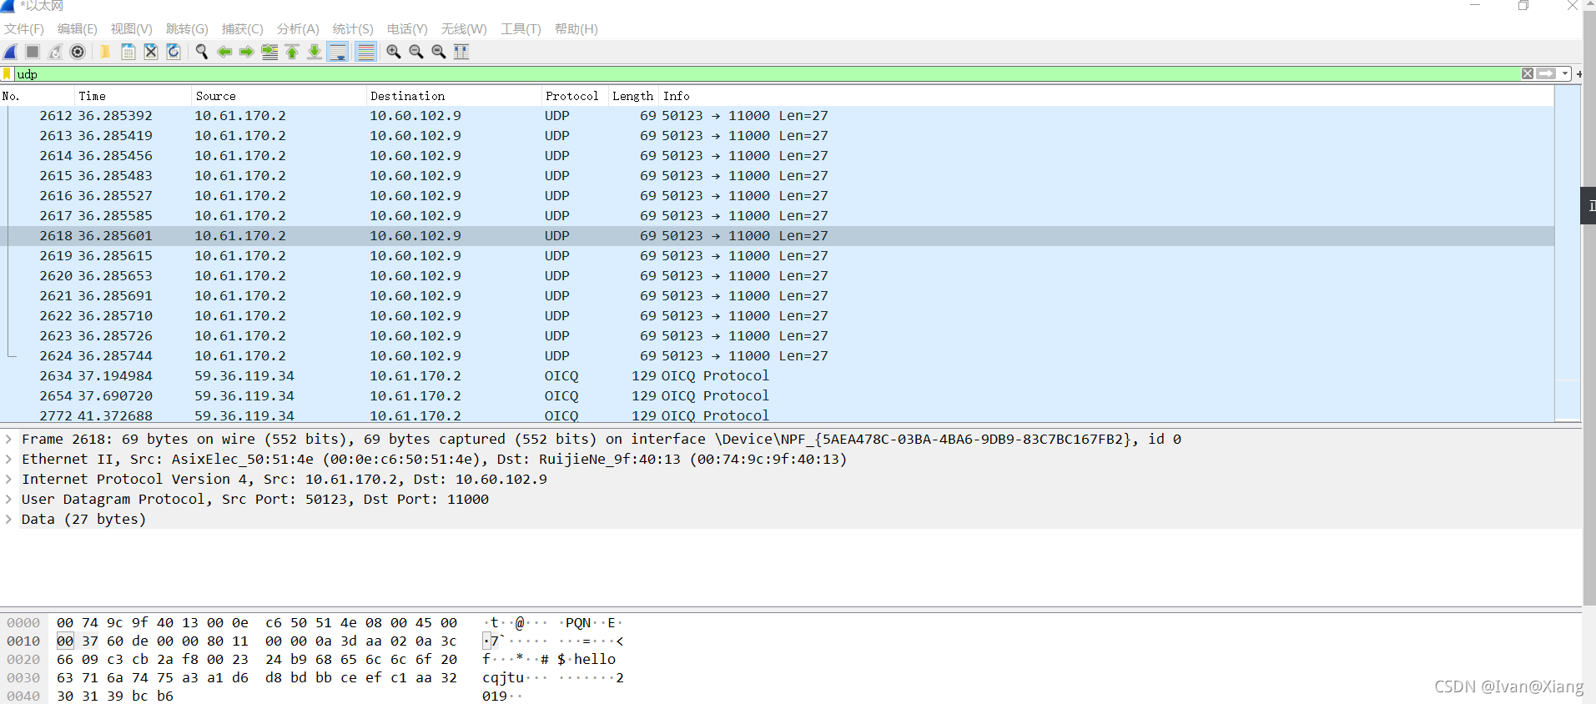Open the 电话(Y) menu
This screenshot has width=1596, height=704.
pyautogui.click(x=407, y=29)
